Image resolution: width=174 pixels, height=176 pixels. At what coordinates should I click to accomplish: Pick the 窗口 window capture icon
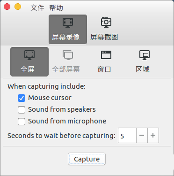tap(106, 55)
